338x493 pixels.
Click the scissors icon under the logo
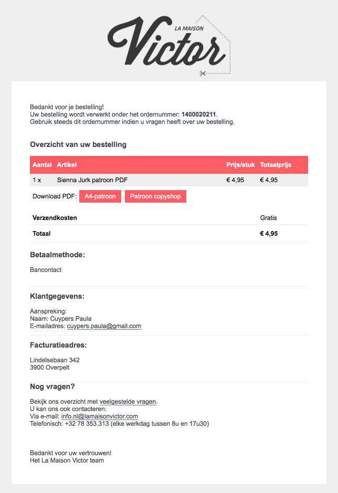(x=203, y=74)
